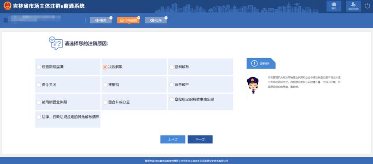Click the question chat bubble icon
Screen dimensions: 373x164
[x=55, y=43]
